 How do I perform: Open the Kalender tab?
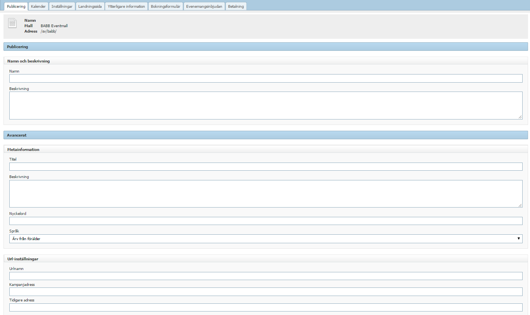click(x=38, y=6)
